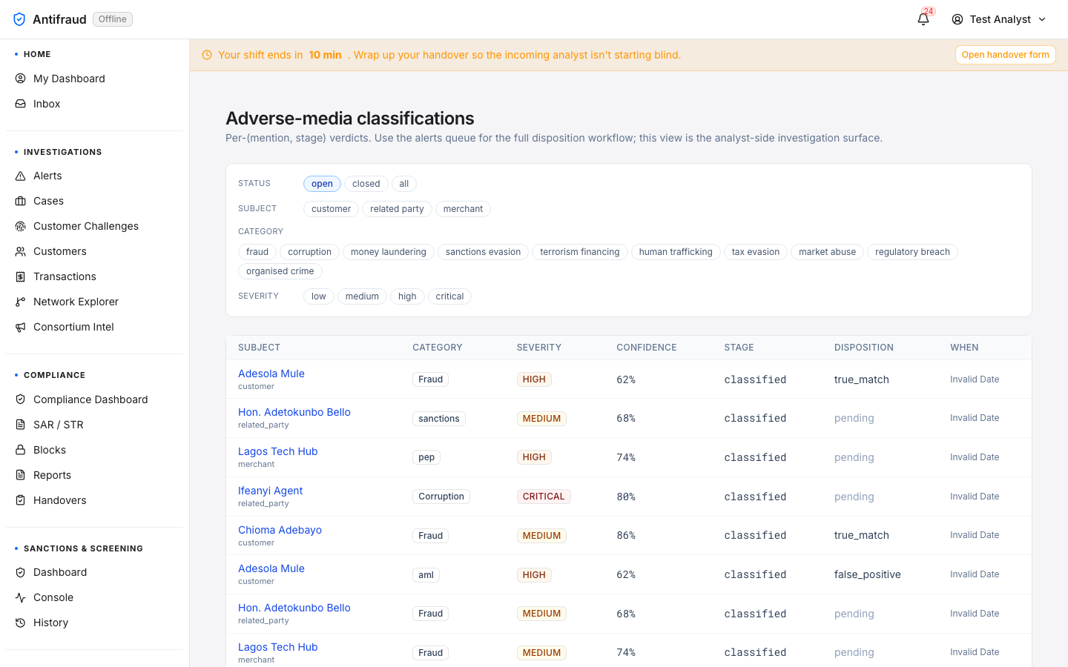1068x667 pixels.
Task: Open the Chioma Adebayo subject link
Action: [x=280, y=530]
